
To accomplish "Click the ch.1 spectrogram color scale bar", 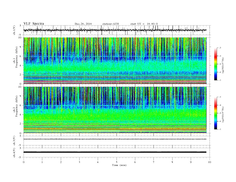I will [215, 64].
